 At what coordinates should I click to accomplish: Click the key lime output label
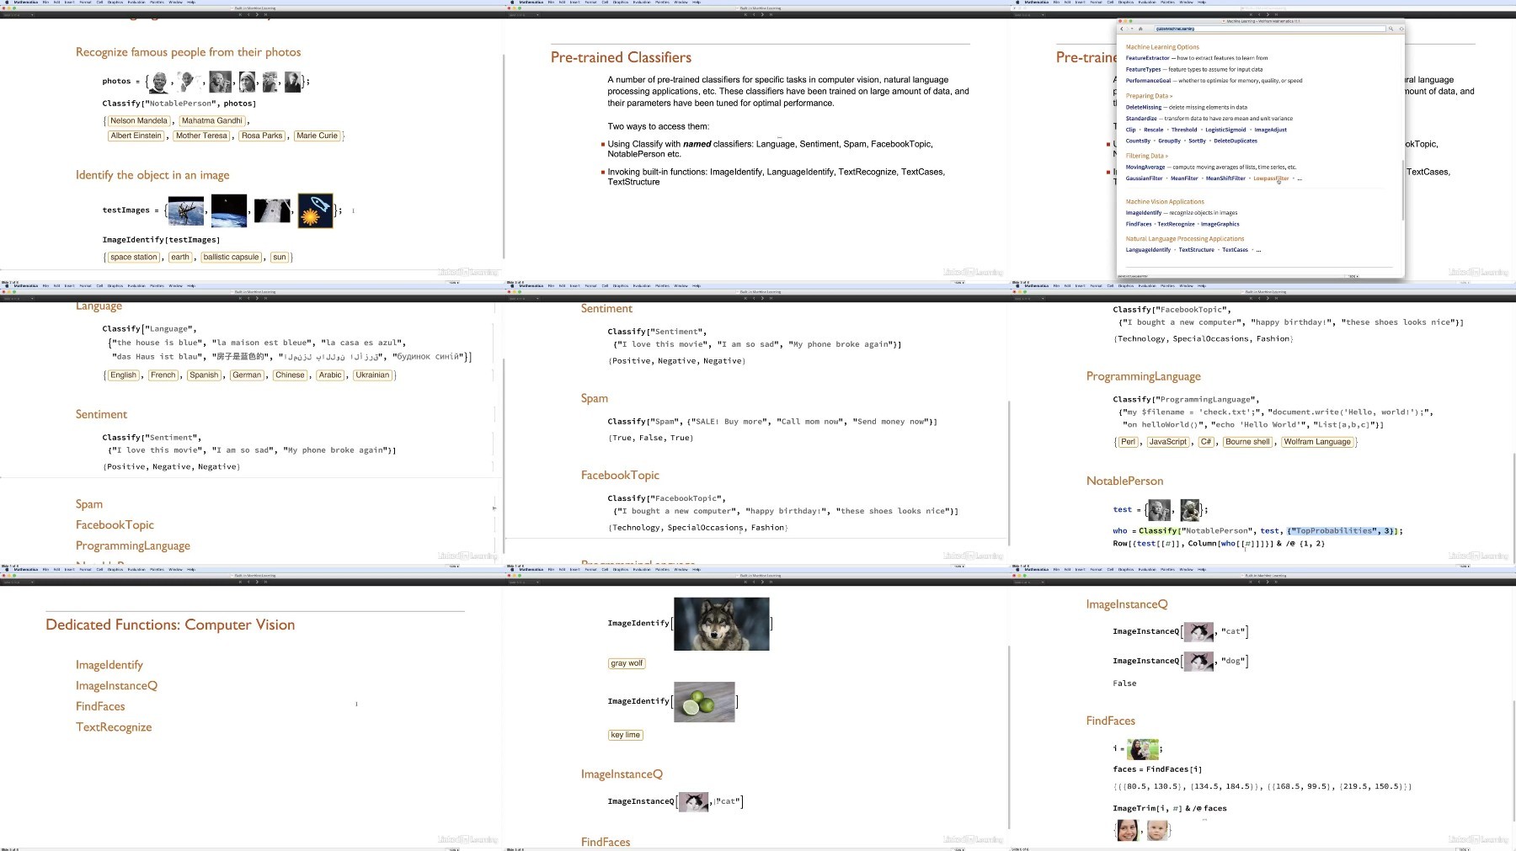[x=626, y=735]
